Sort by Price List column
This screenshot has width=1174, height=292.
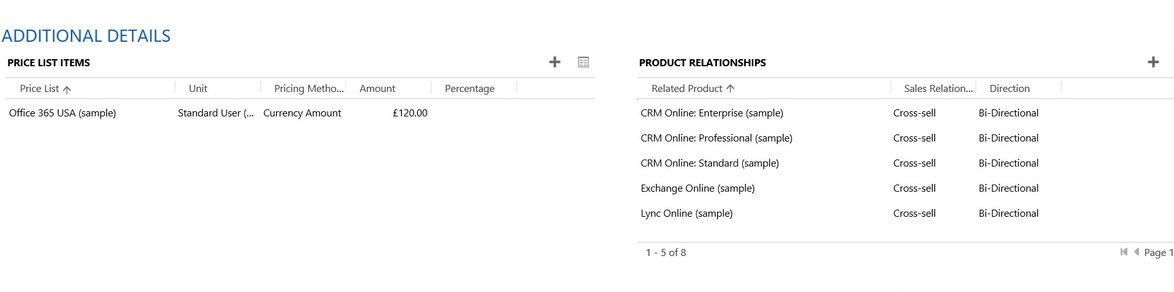(39, 89)
